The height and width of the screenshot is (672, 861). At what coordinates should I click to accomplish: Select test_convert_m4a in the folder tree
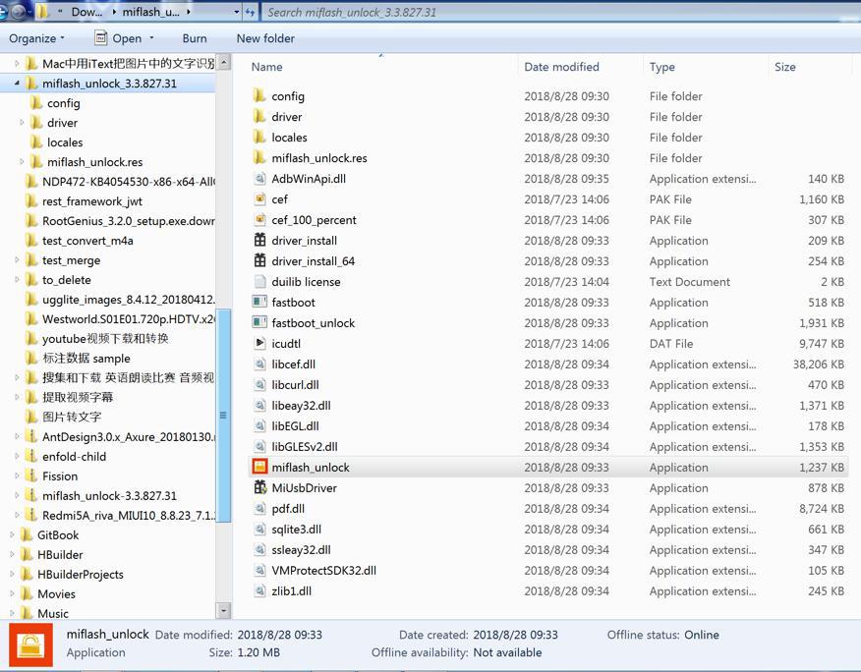(x=87, y=241)
